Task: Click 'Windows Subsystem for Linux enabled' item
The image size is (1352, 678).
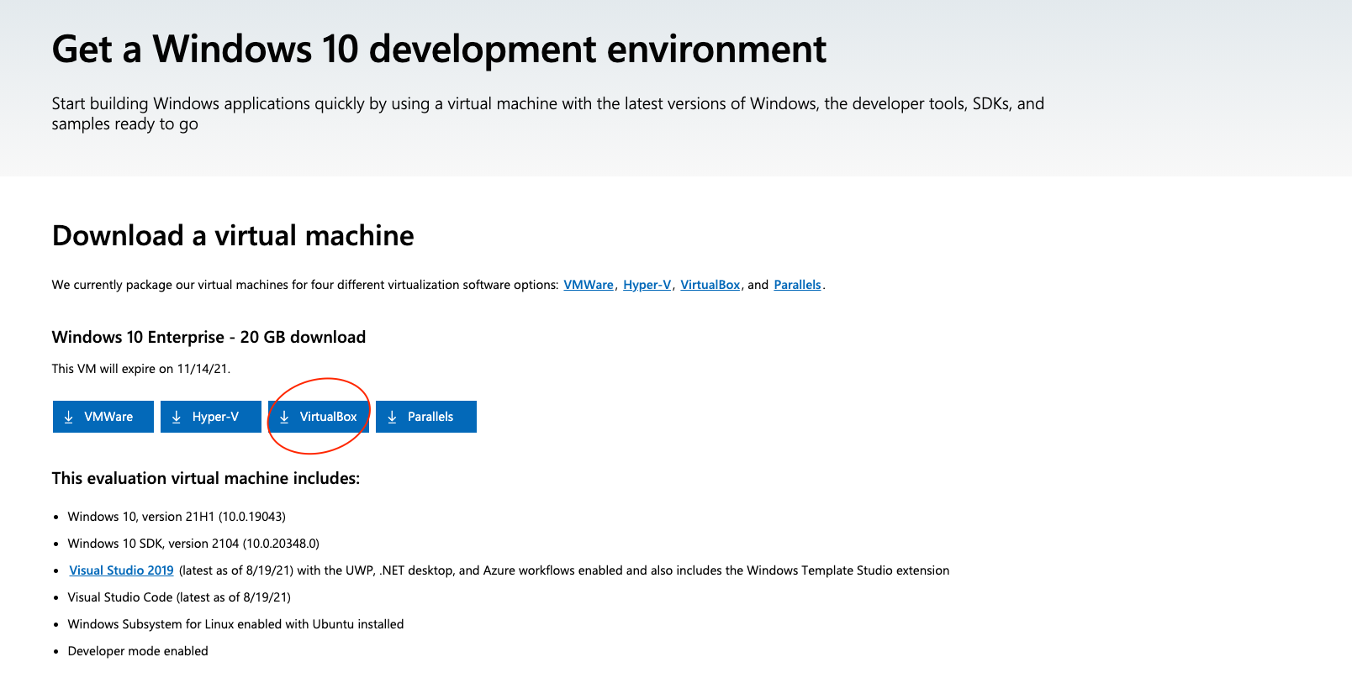Action: [235, 624]
